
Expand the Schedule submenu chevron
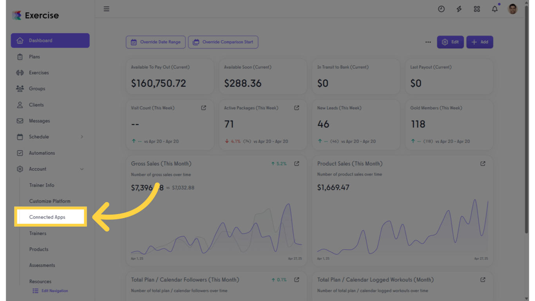[x=82, y=137]
